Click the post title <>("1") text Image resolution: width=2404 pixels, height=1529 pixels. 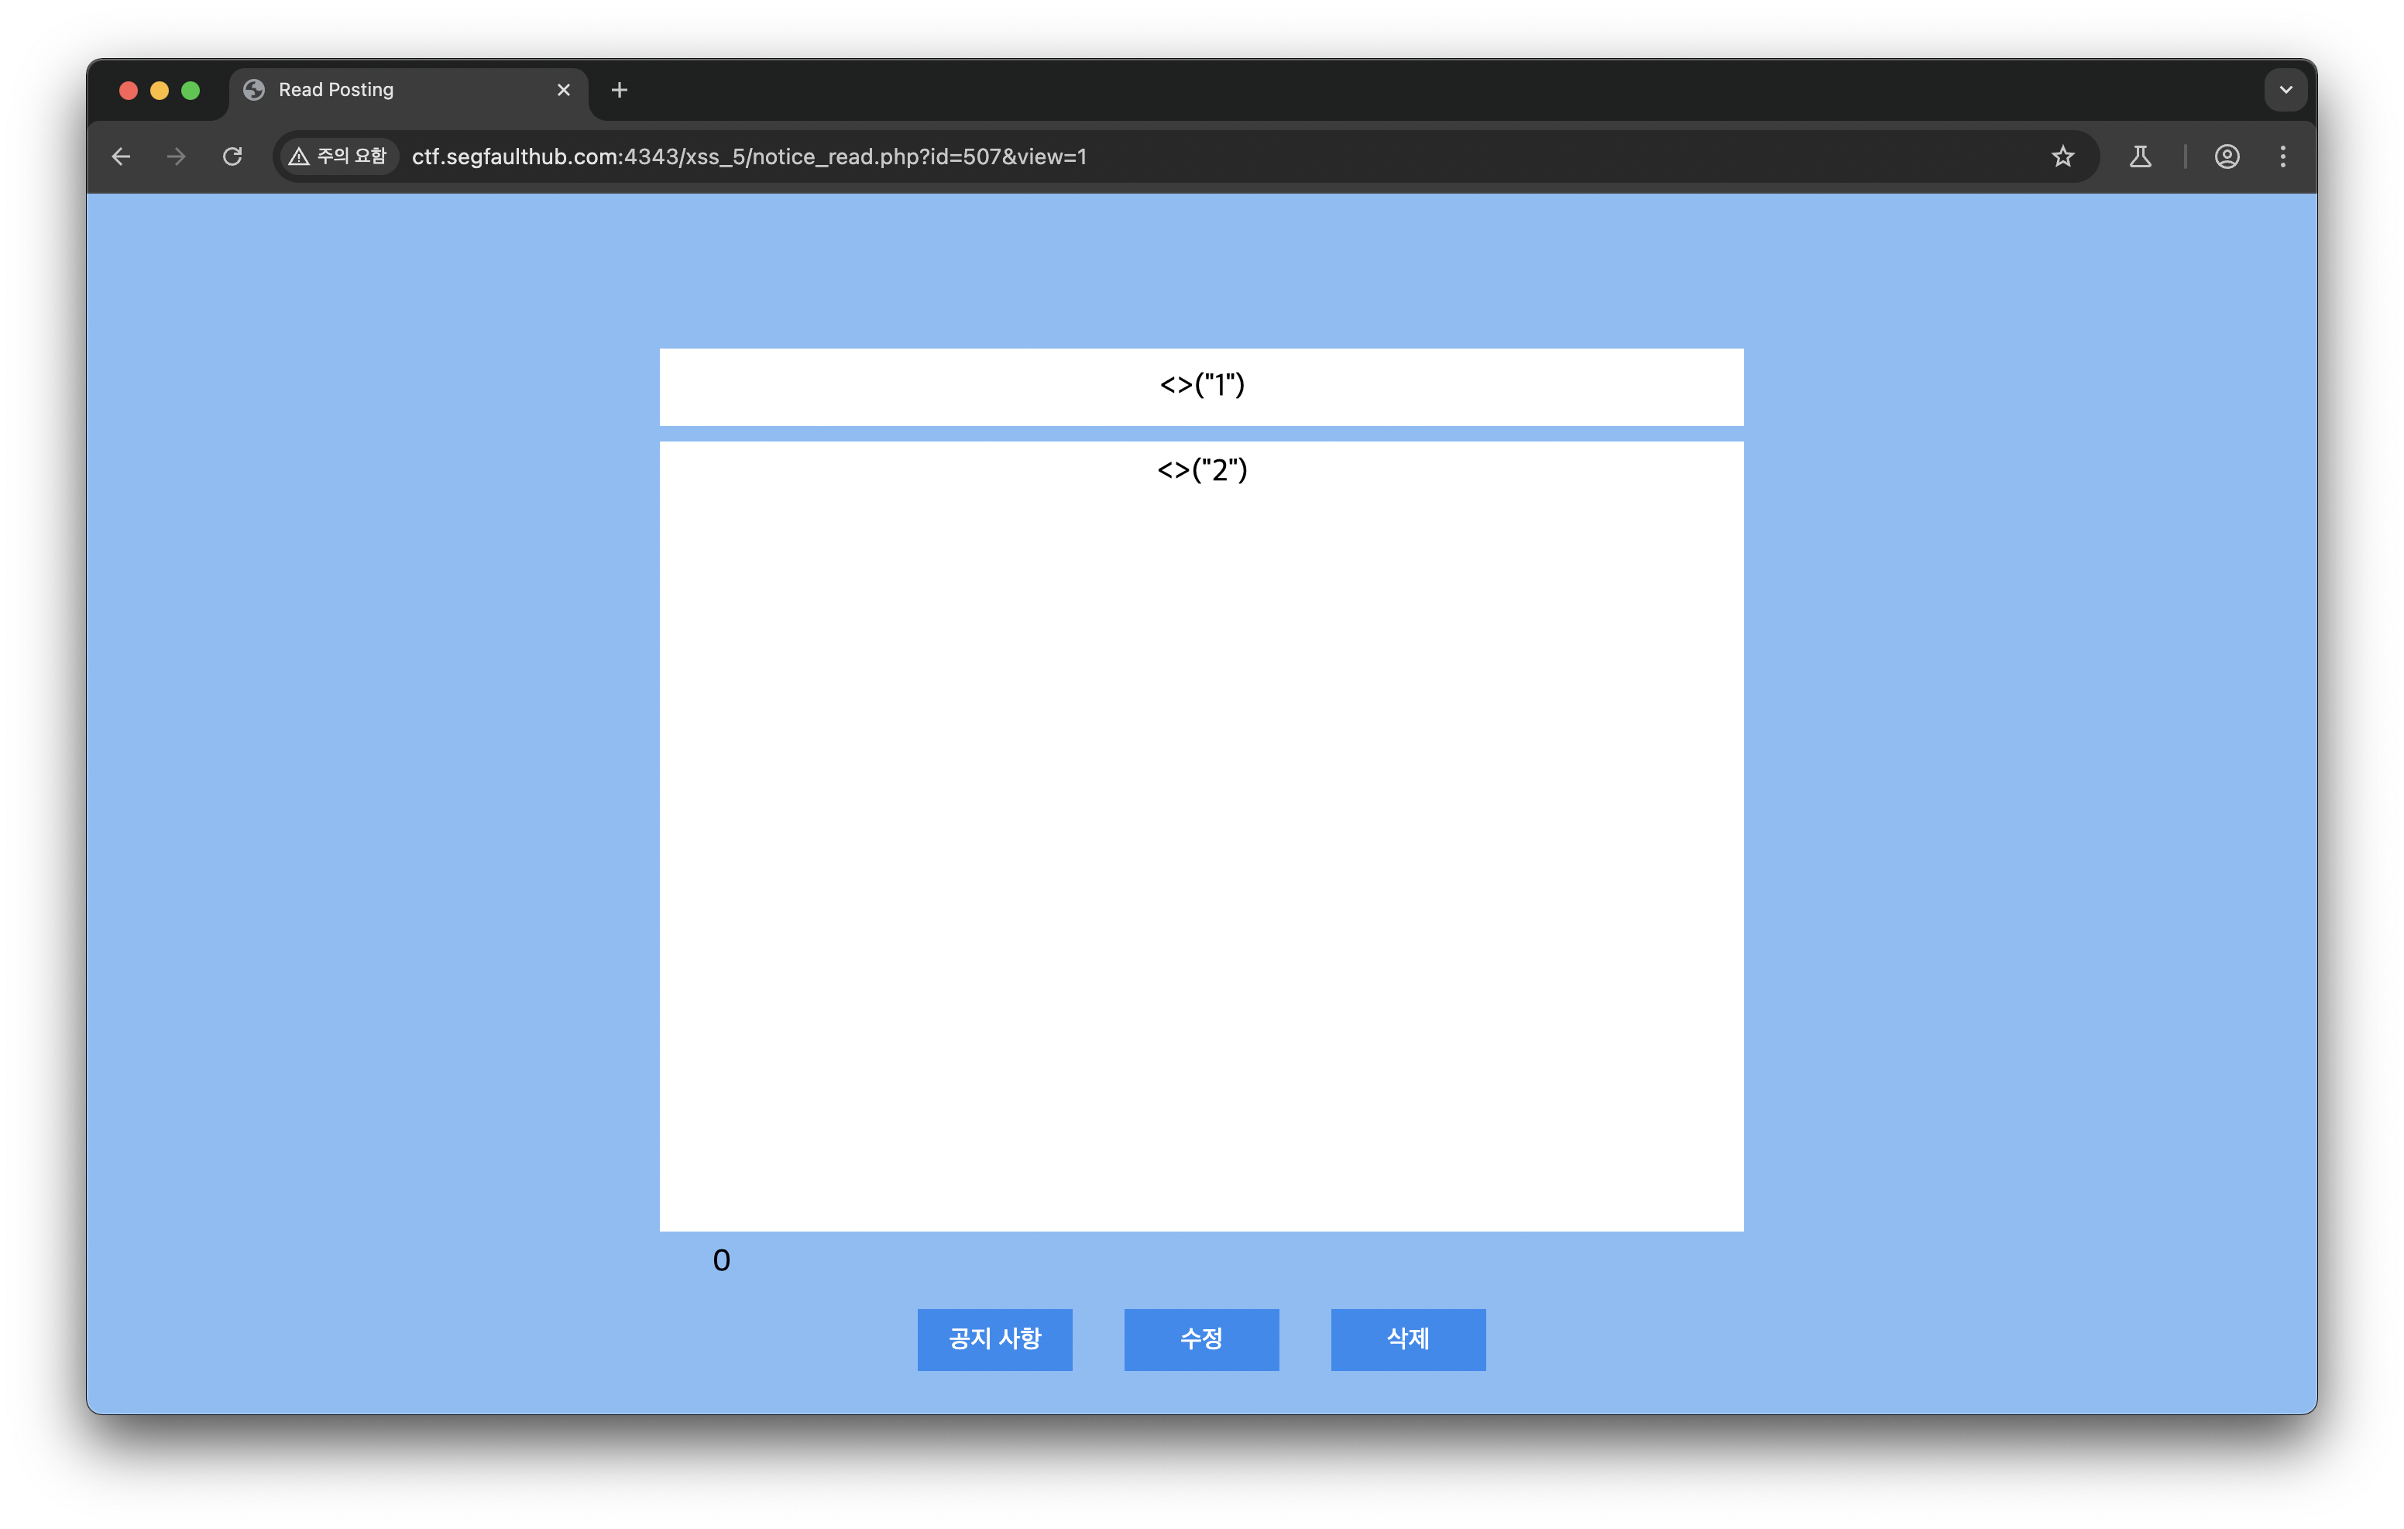(1202, 384)
